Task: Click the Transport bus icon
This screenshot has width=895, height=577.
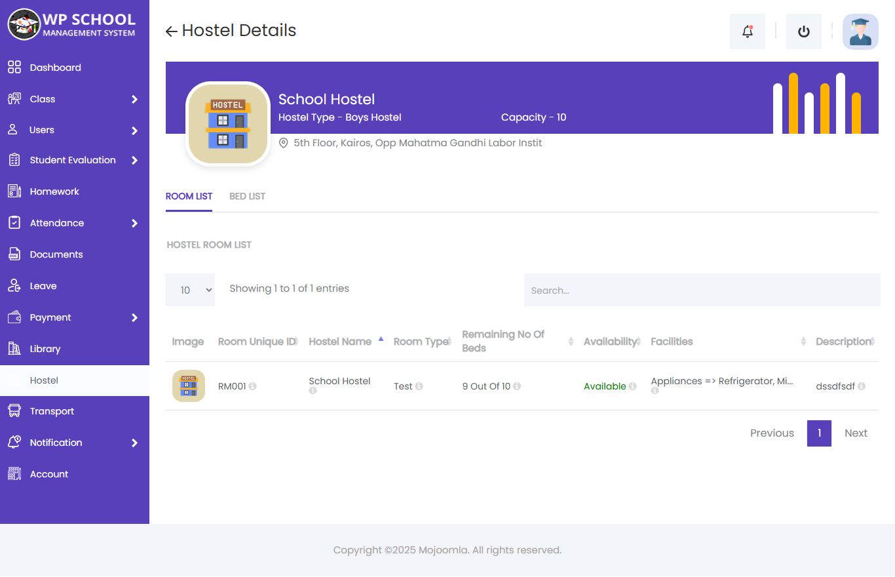Action: point(14,411)
